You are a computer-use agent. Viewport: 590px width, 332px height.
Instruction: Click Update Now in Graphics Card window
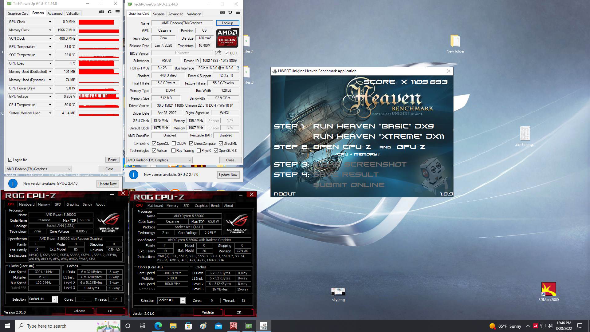tap(228, 175)
